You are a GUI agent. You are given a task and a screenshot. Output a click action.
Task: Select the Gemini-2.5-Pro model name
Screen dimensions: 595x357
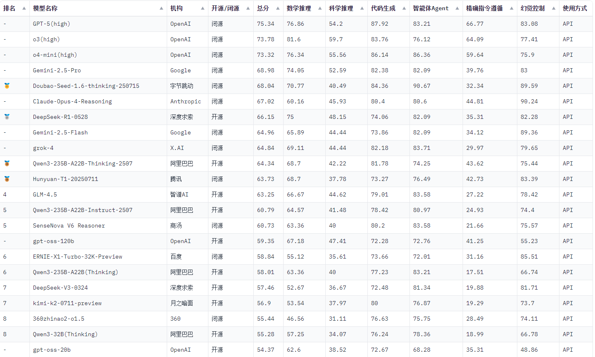click(x=57, y=70)
